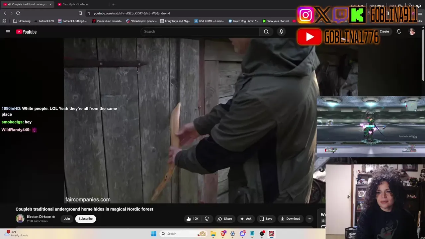Go to YouTube home via logo

click(x=26, y=32)
